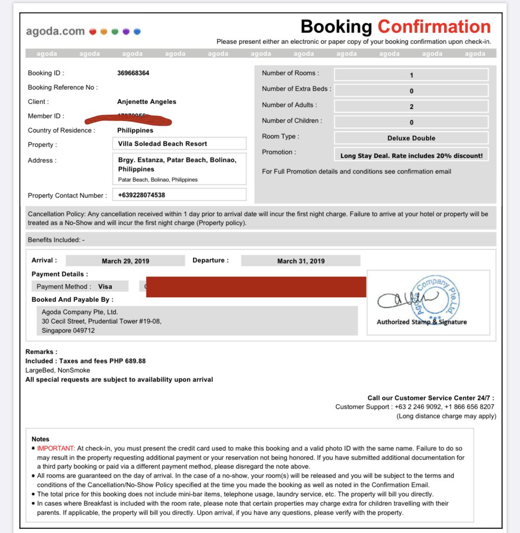Click the Taxes and fees PHP 689.88 line
Viewport: 520px width, 533px height.
click(86, 361)
